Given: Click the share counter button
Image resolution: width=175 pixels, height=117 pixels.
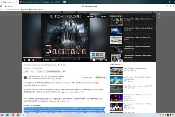Looking at the screenshot, I should tap(32, 71).
